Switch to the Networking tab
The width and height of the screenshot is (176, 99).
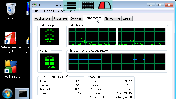click(112, 18)
